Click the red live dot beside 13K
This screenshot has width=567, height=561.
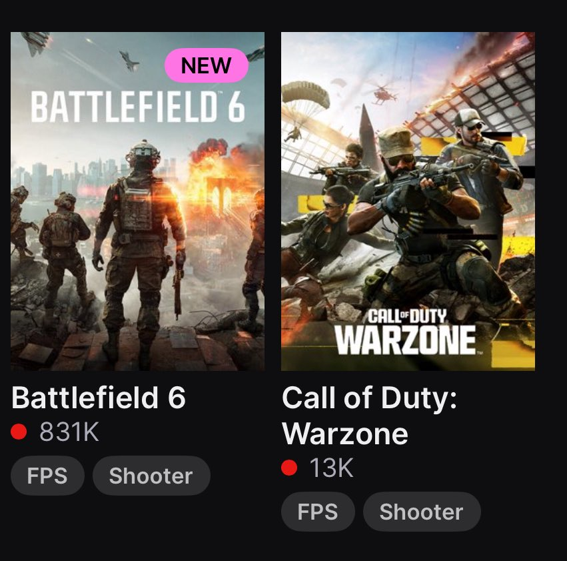coord(289,468)
